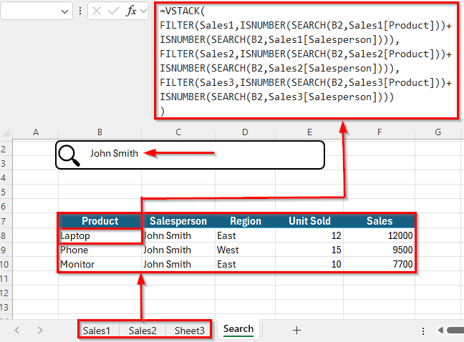The image size is (464, 342).
Task: Select row 7 header
Action: 6,221
